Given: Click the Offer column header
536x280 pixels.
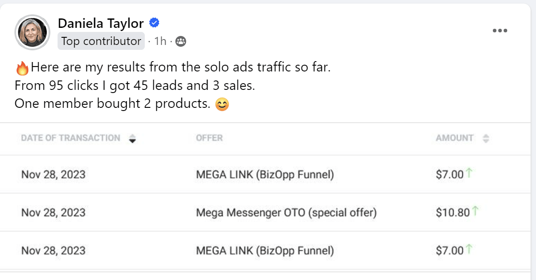Looking at the screenshot, I should (x=209, y=138).
